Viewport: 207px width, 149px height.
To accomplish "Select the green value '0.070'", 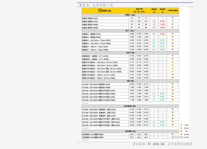I will tap(162, 43).
